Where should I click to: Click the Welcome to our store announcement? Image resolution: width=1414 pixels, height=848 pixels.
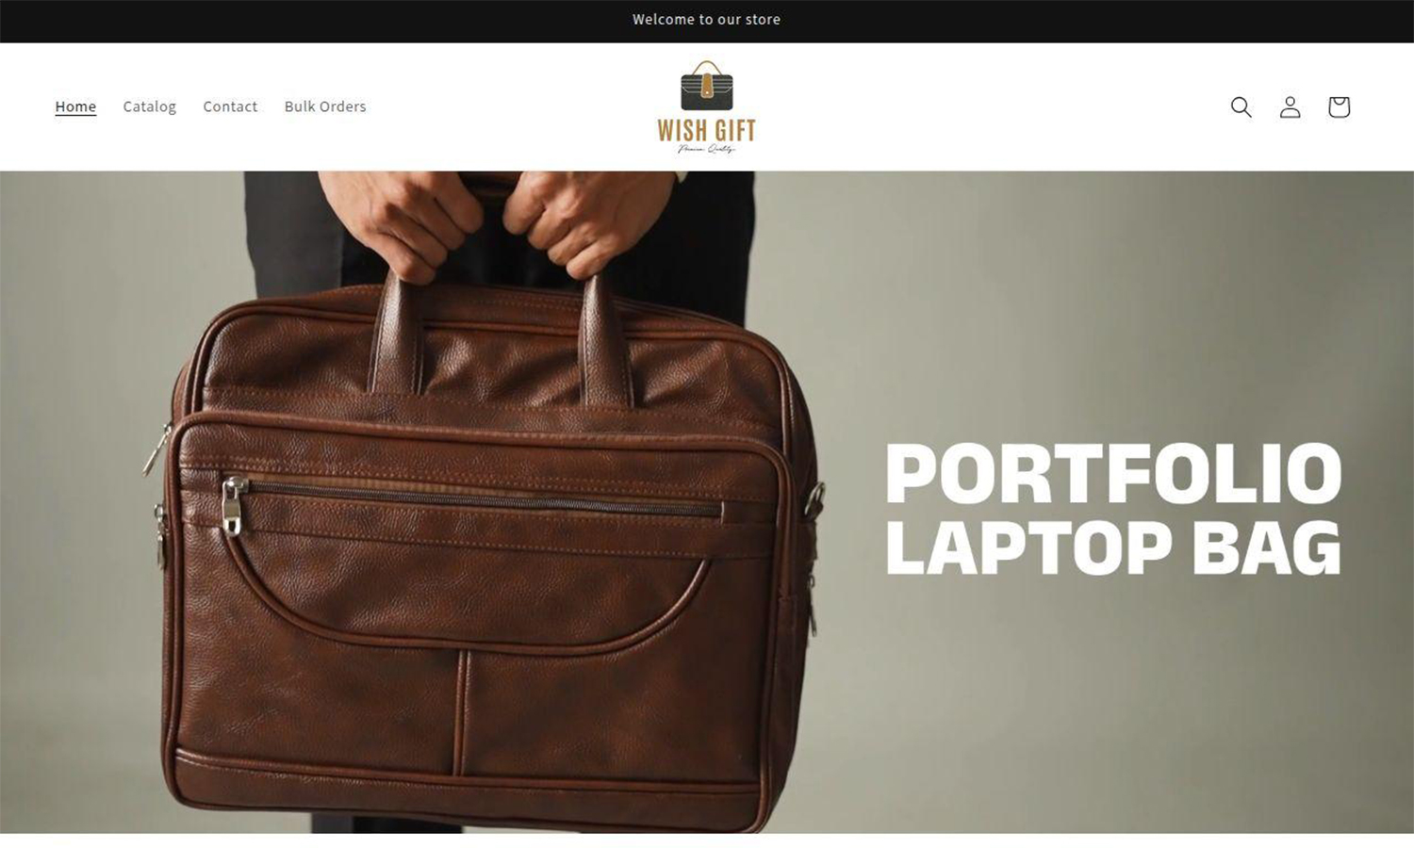tap(707, 20)
